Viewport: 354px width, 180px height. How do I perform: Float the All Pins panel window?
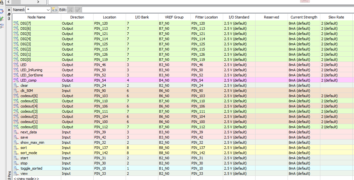coord(9,14)
